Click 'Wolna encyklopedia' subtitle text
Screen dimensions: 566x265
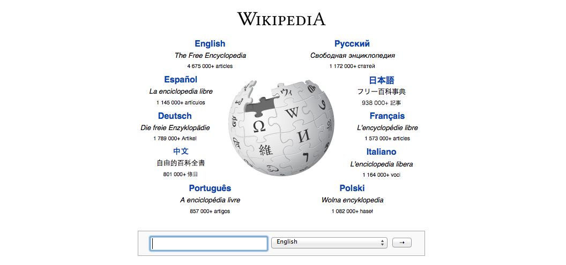(352, 200)
